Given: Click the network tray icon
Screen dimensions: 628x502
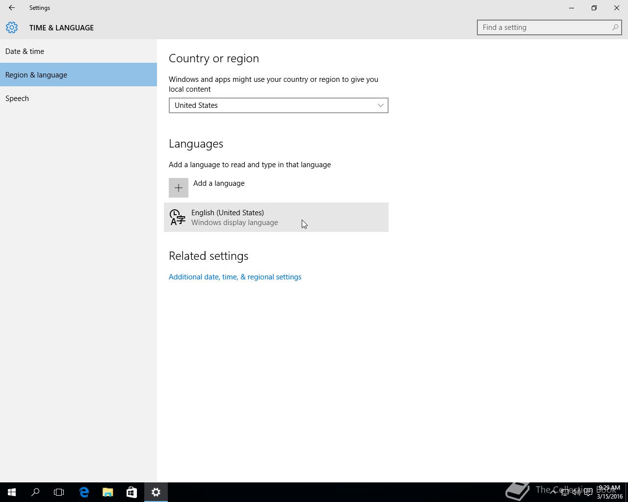Looking at the screenshot, I should pos(565,492).
